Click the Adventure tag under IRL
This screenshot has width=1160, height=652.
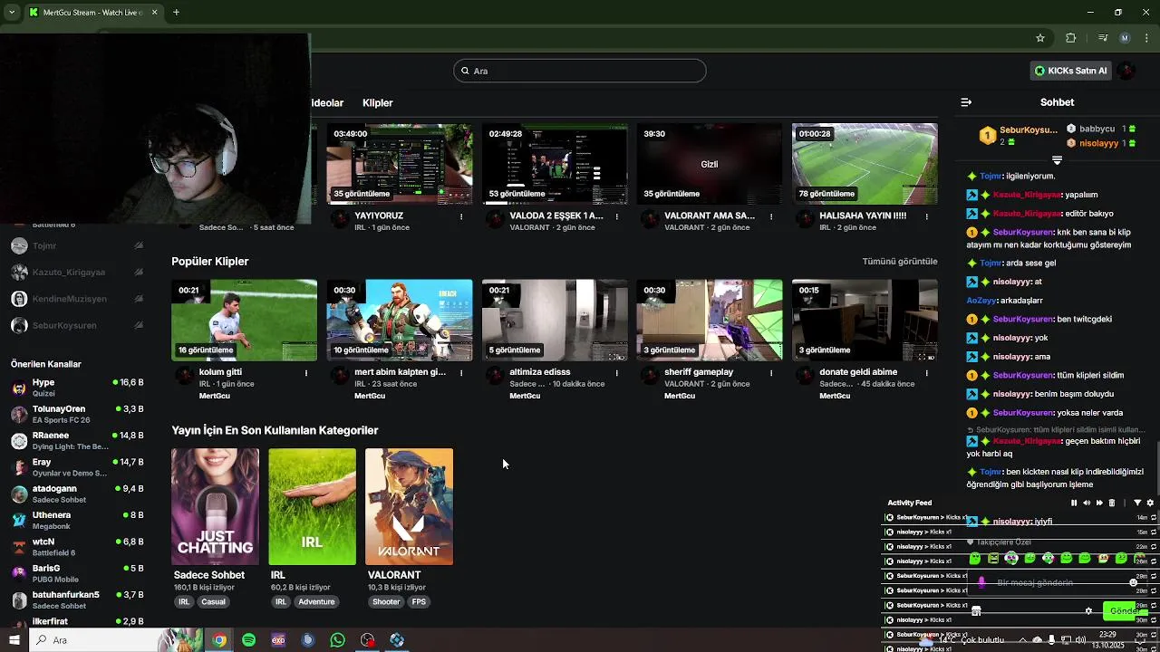point(316,602)
